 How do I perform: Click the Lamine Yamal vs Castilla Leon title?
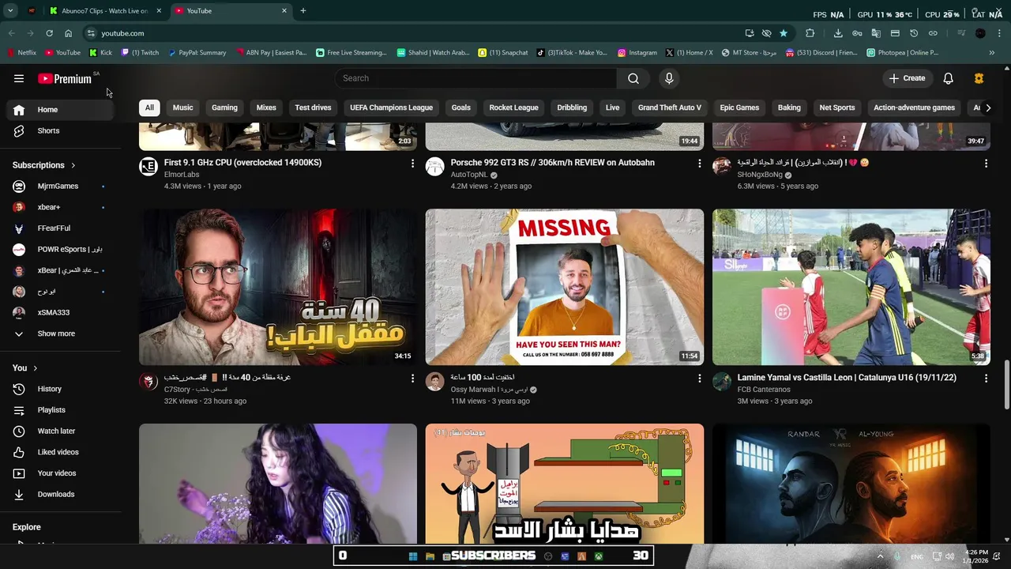[847, 378]
